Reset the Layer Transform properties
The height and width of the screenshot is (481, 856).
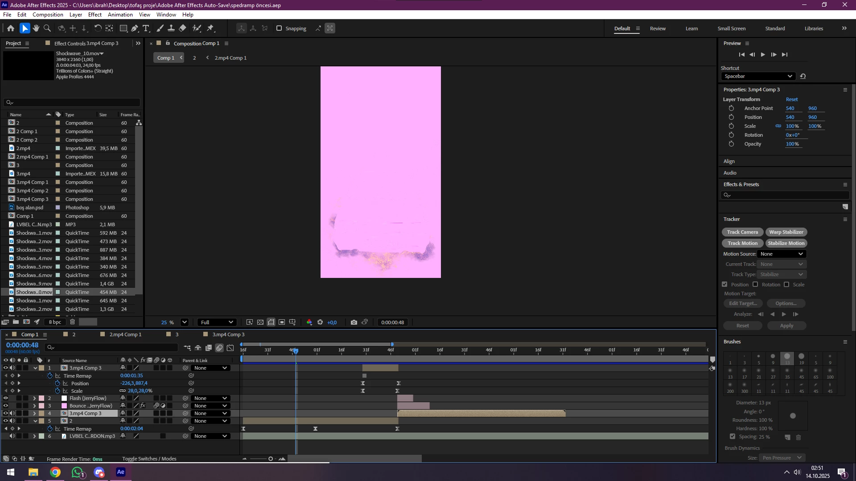pos(792,99)
